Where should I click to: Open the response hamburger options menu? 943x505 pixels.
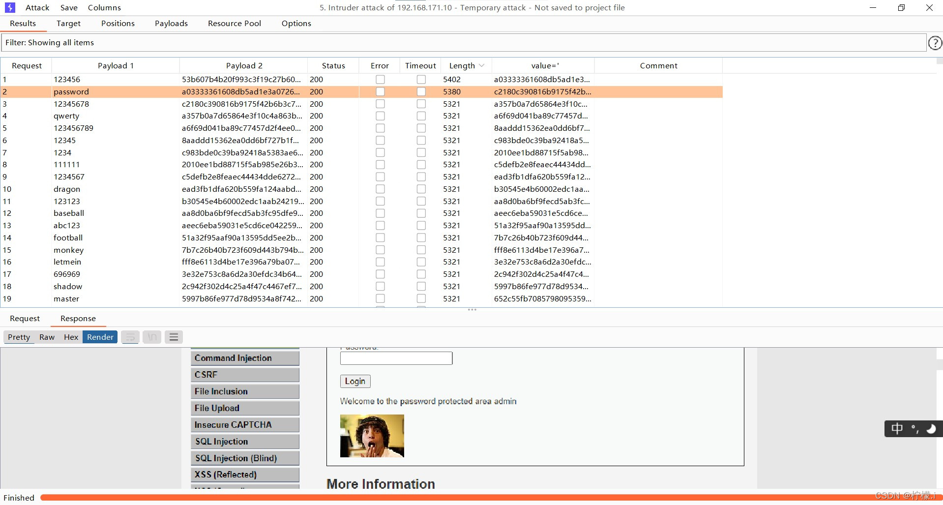(x=174, y=337)
